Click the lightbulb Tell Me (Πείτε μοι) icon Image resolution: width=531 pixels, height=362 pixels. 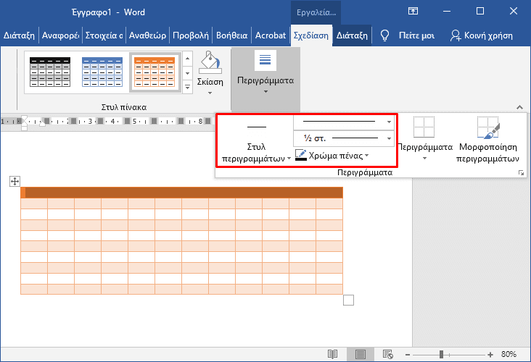click(385, 35)
